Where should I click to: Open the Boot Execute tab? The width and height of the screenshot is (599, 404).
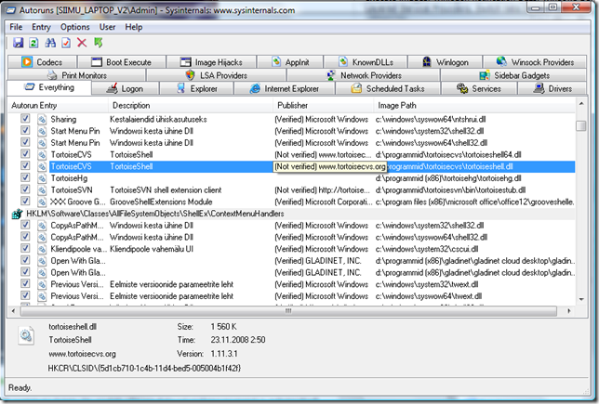pos(122,62)
